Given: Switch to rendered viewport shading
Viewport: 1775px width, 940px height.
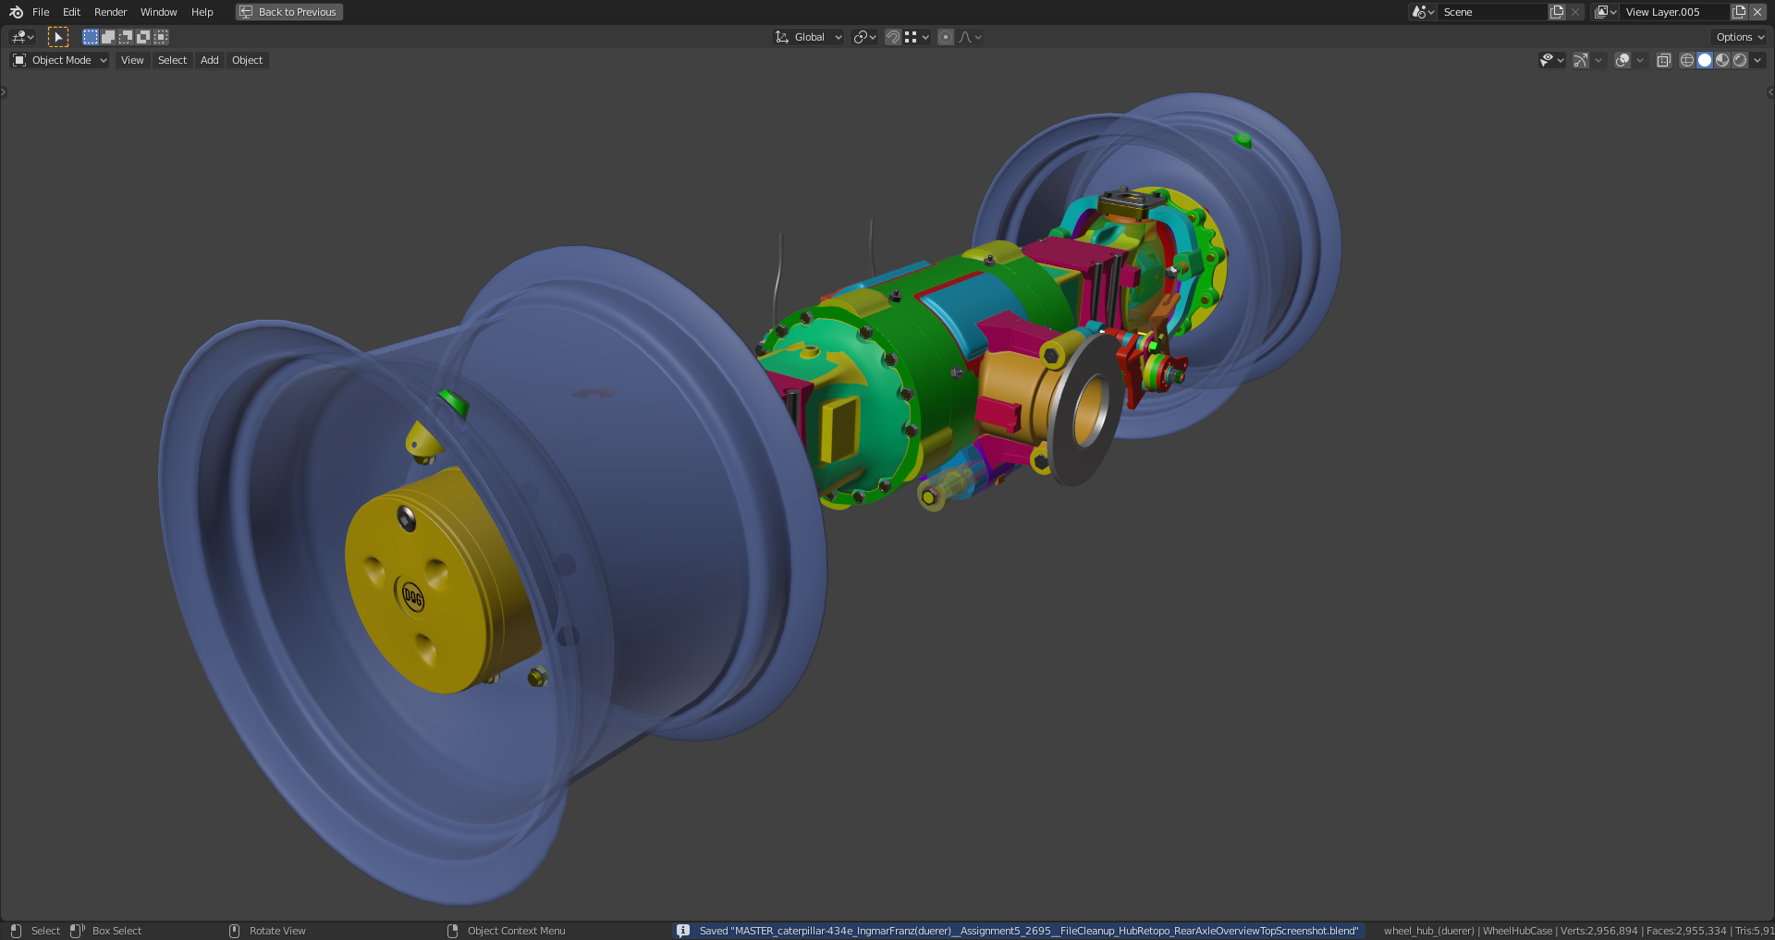Looking at the screenshot, I should pyautogui.click(x=1740, y=60).
